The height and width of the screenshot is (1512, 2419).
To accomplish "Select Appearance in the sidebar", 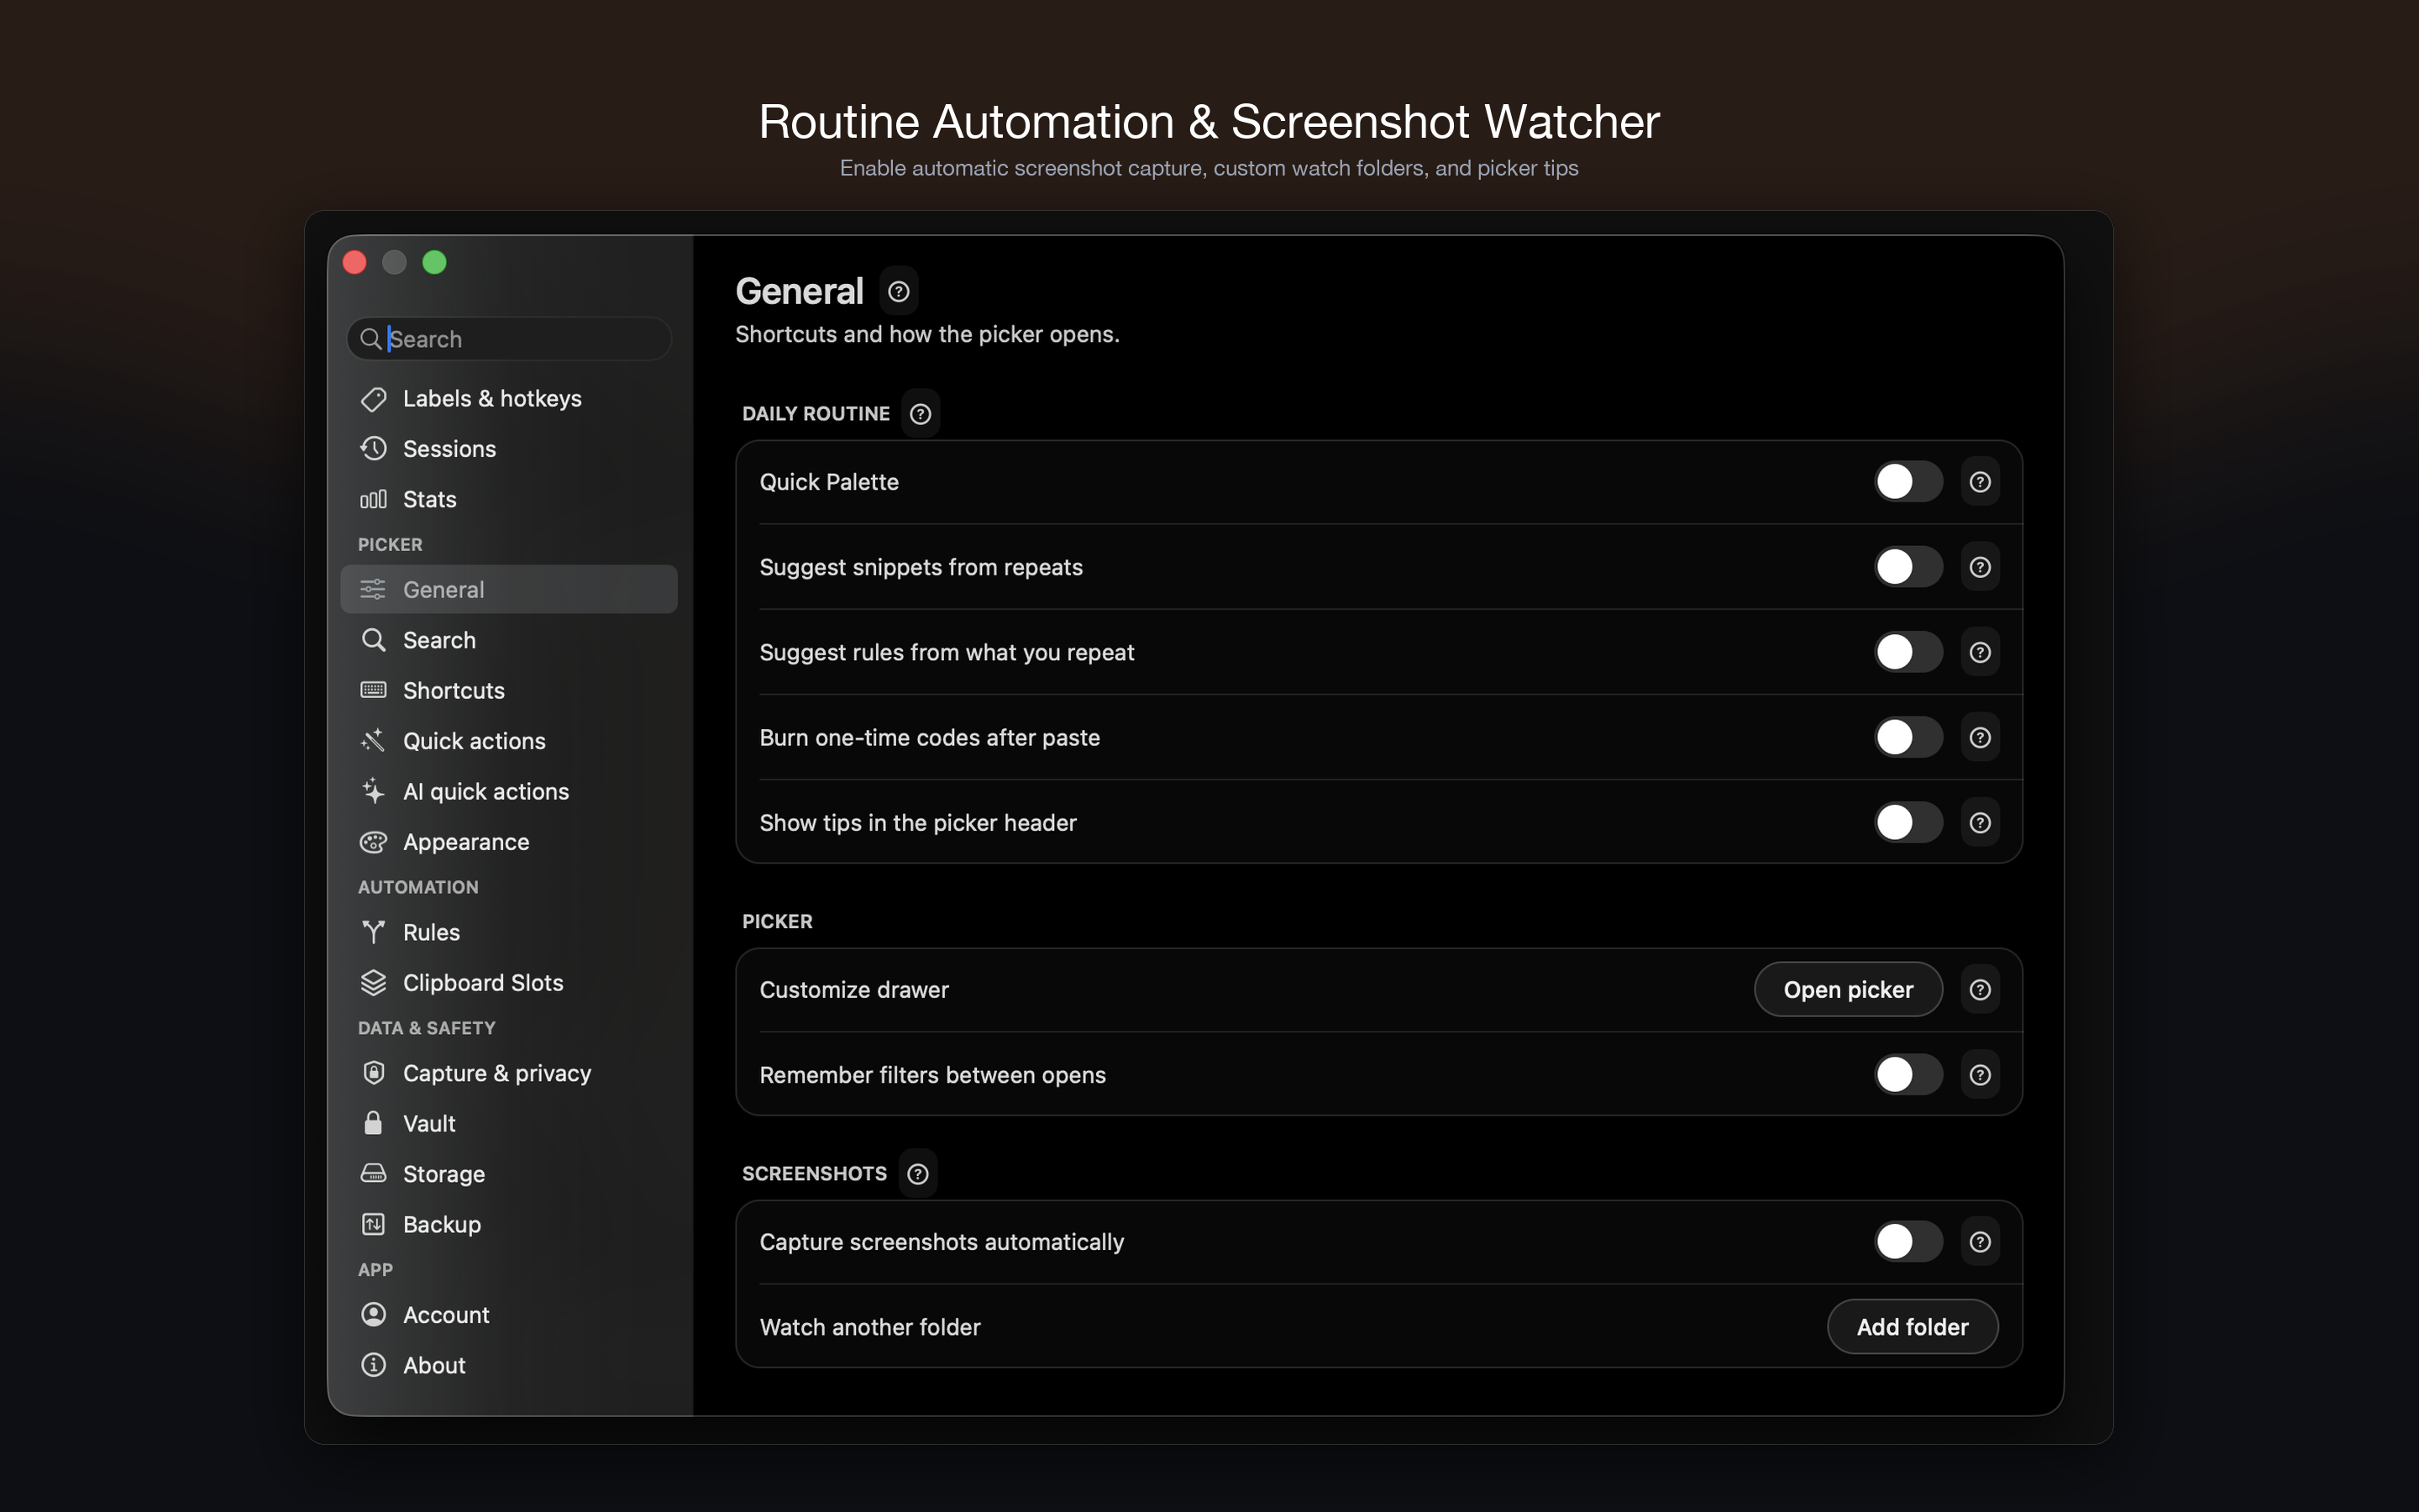I will pos(509,842).
